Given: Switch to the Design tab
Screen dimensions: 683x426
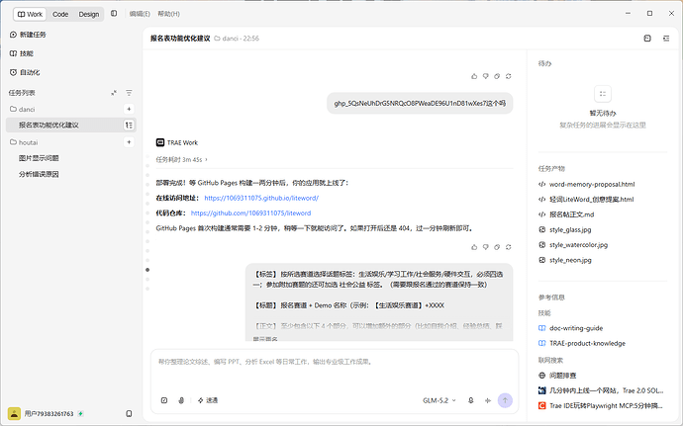Looking at the screenshot, I should (x=89, y=14).
